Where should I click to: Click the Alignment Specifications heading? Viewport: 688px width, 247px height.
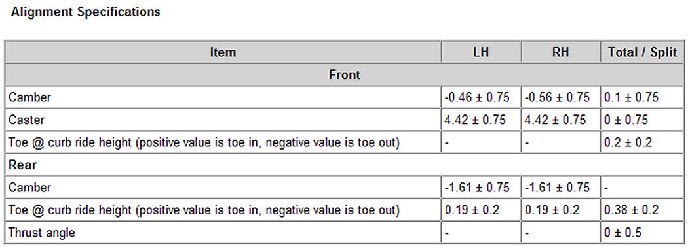[86, 12]
